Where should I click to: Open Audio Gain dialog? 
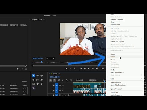tap(125, 93)
